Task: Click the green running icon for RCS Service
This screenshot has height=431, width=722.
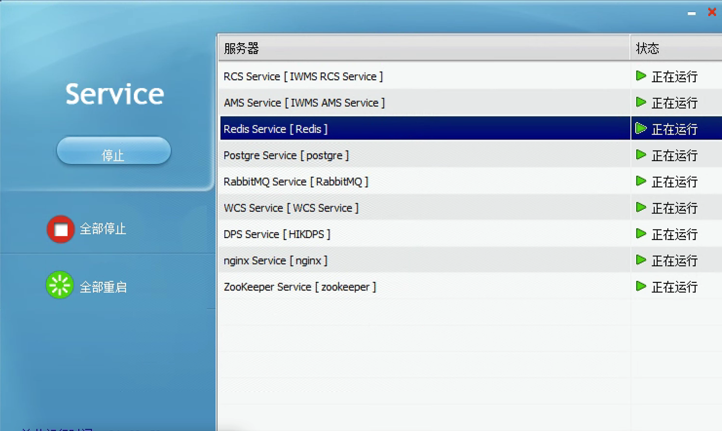Action: [641, 76]
